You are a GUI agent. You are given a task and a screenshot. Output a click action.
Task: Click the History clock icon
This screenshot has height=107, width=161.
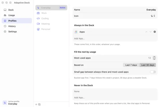pyautogui.click(x=5, y=26)
